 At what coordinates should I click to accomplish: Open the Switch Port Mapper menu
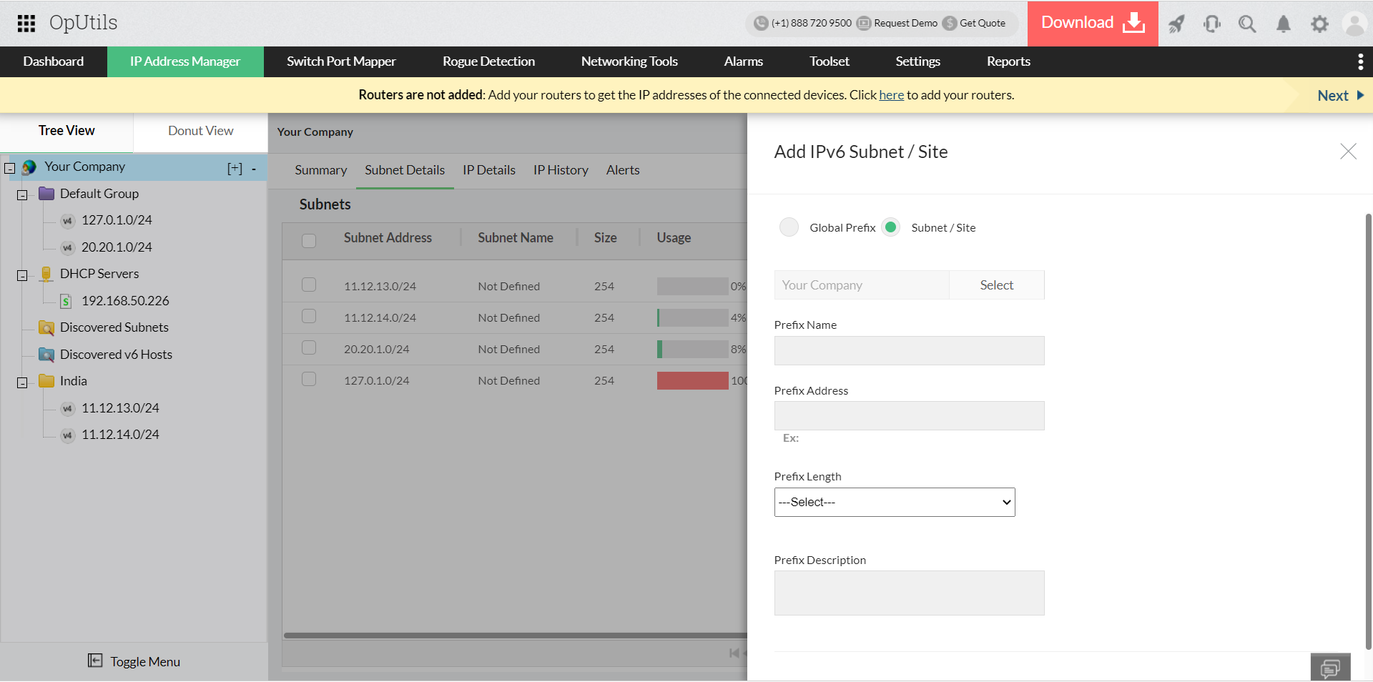click(341, 61)
